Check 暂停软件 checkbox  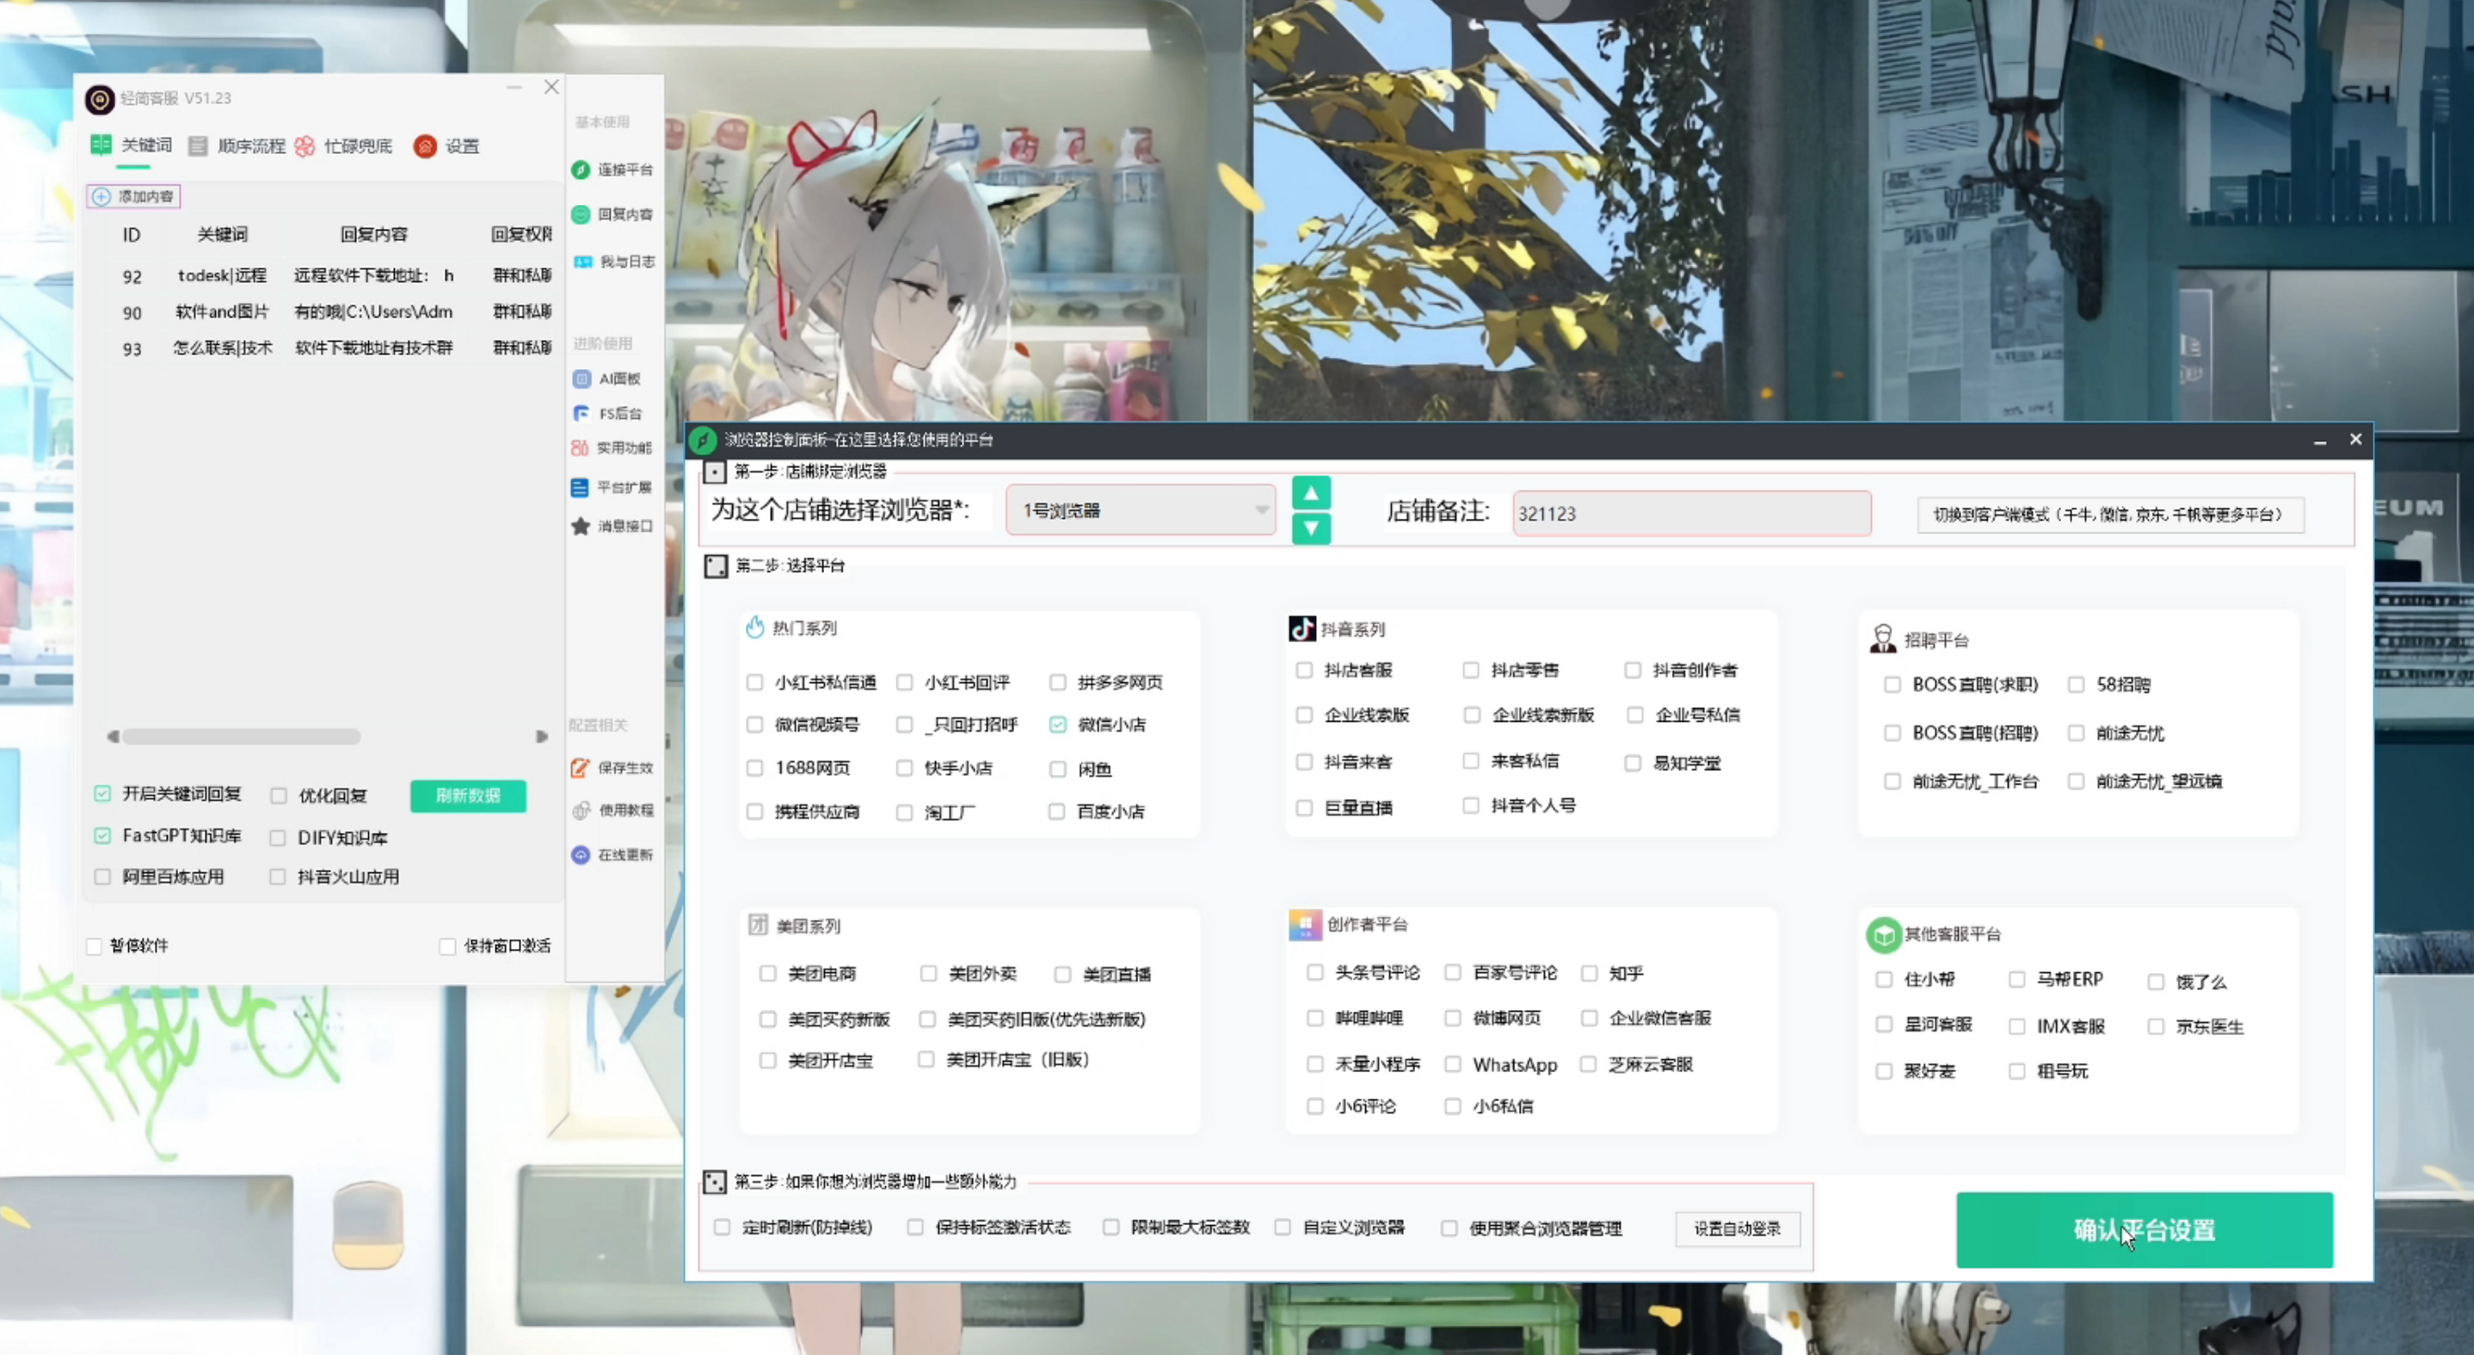tap(94, 945)
